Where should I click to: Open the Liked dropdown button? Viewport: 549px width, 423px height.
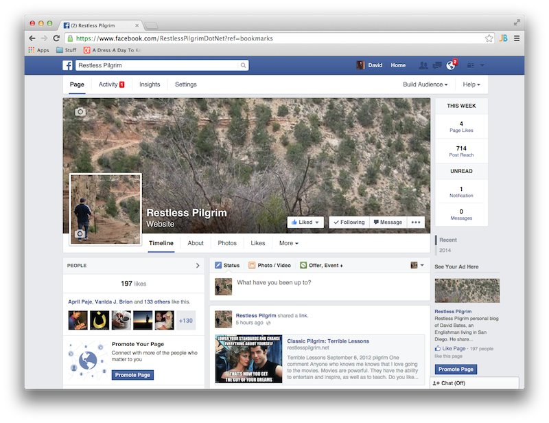(305, 222)
